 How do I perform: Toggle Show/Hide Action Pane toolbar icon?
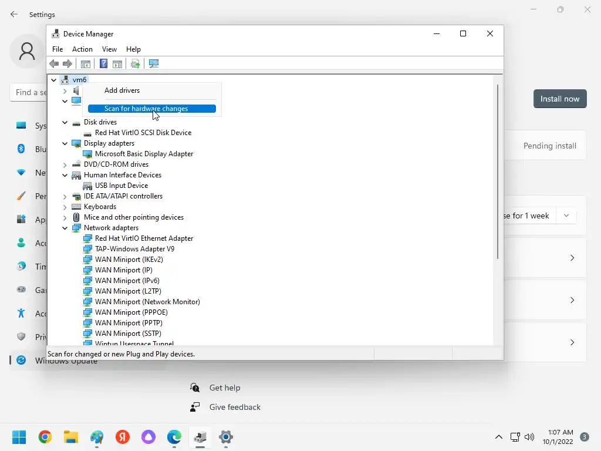point(117,63)
